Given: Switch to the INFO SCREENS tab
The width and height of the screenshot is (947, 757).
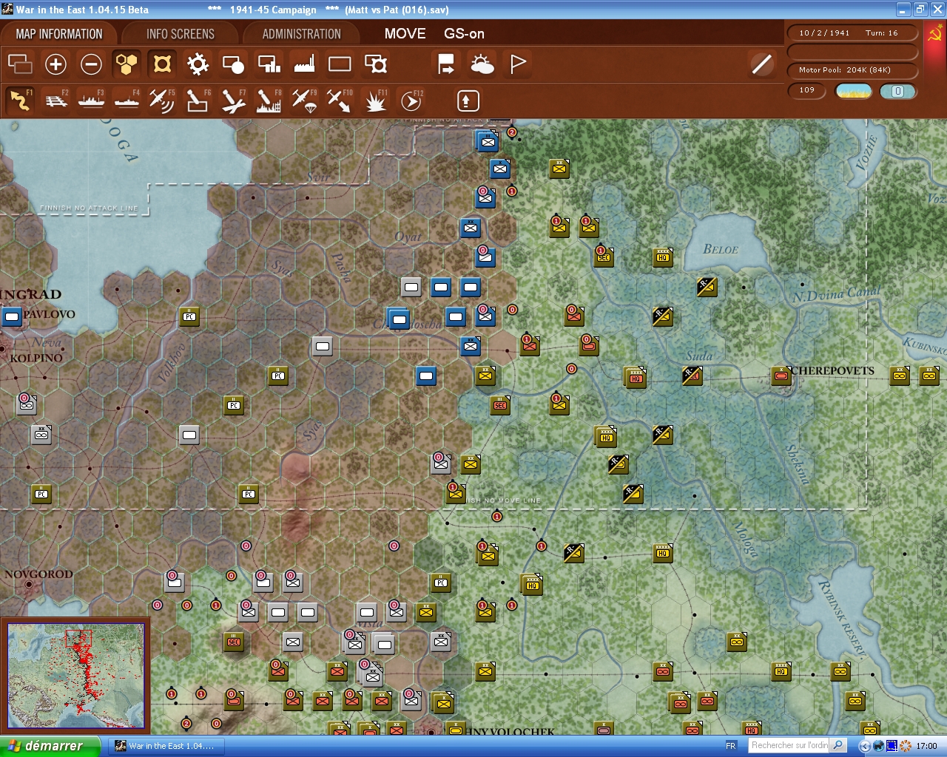Looking at the screenshot, I should point(181,34).
